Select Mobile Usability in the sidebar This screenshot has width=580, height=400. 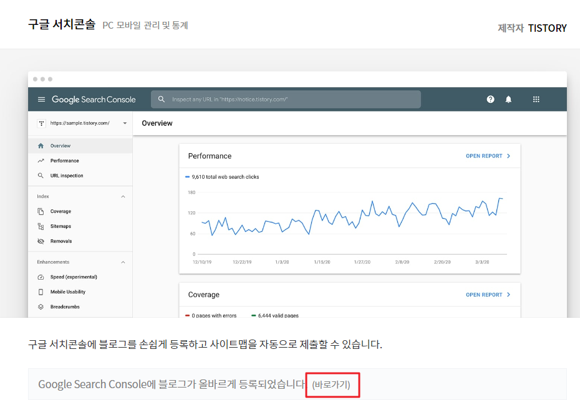point(80,292)
